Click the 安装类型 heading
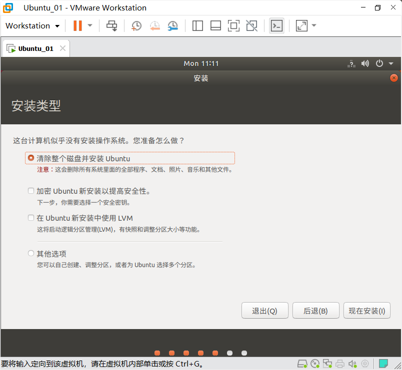This screenshot has width=402, height=370. pos(36,105)
